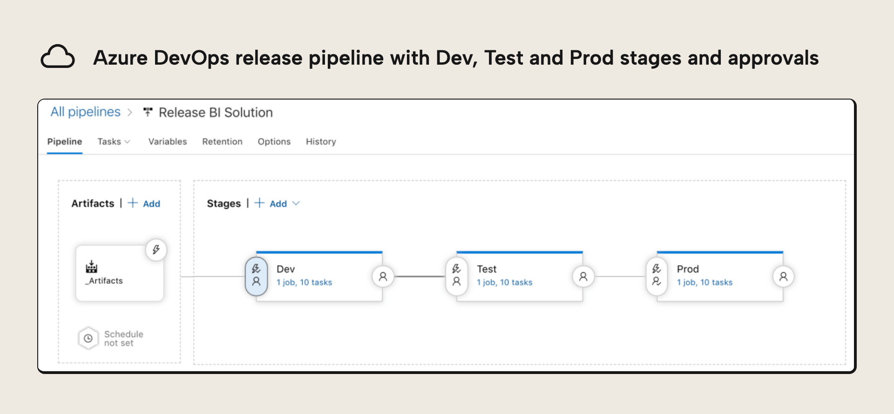Open the All pipelines breadcrumb link
This screenshot has height=414, width=894.
[85, 112]
